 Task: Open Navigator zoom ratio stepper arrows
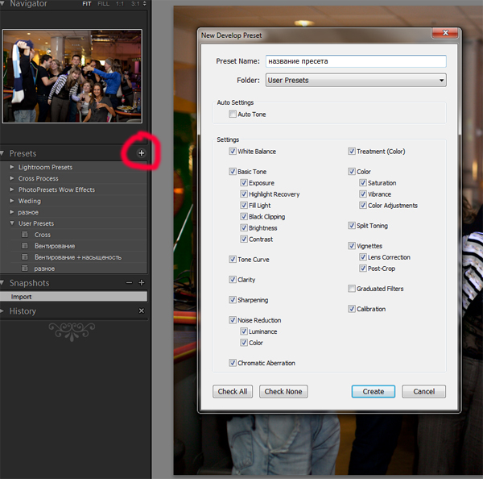pos(144,4)
